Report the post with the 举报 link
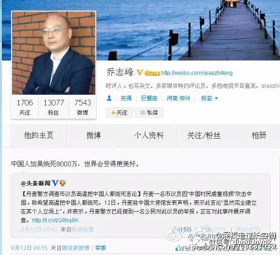The width and height of the screenshot is (280, 255). pos(101,248)
